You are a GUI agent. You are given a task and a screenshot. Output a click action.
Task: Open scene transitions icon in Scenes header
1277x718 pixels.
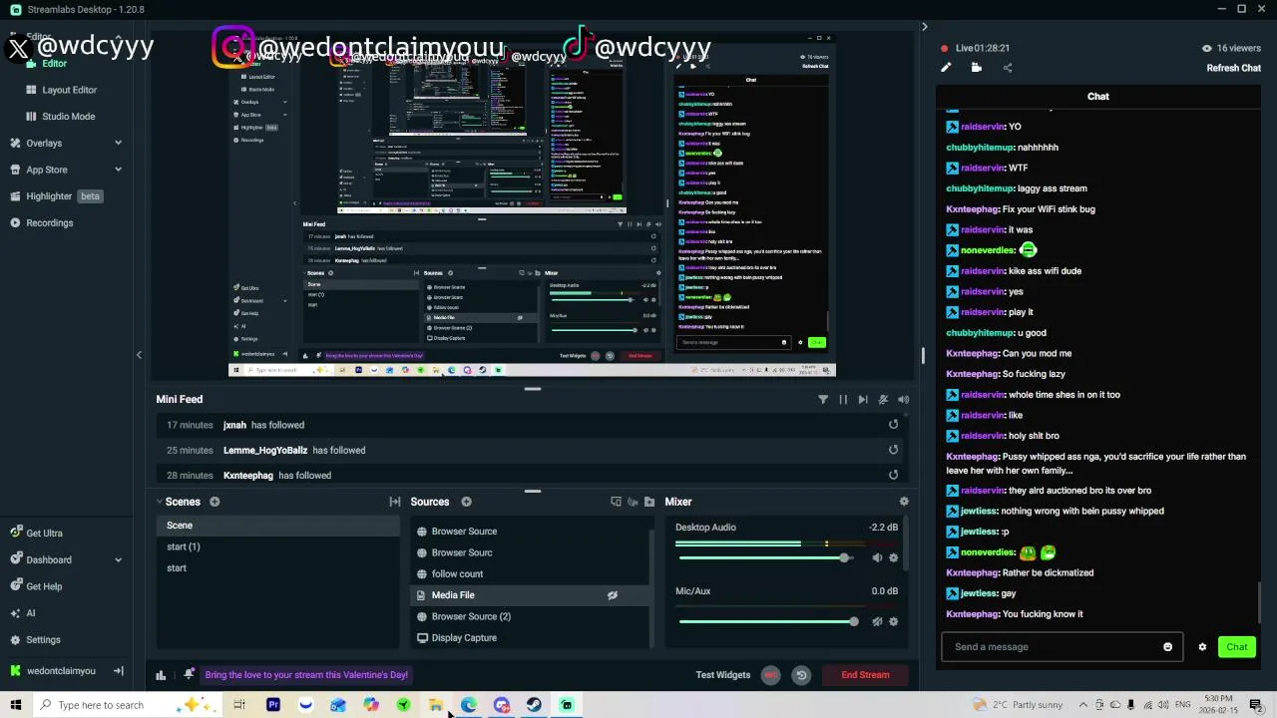pyautogui.click(x=395, y=502)
